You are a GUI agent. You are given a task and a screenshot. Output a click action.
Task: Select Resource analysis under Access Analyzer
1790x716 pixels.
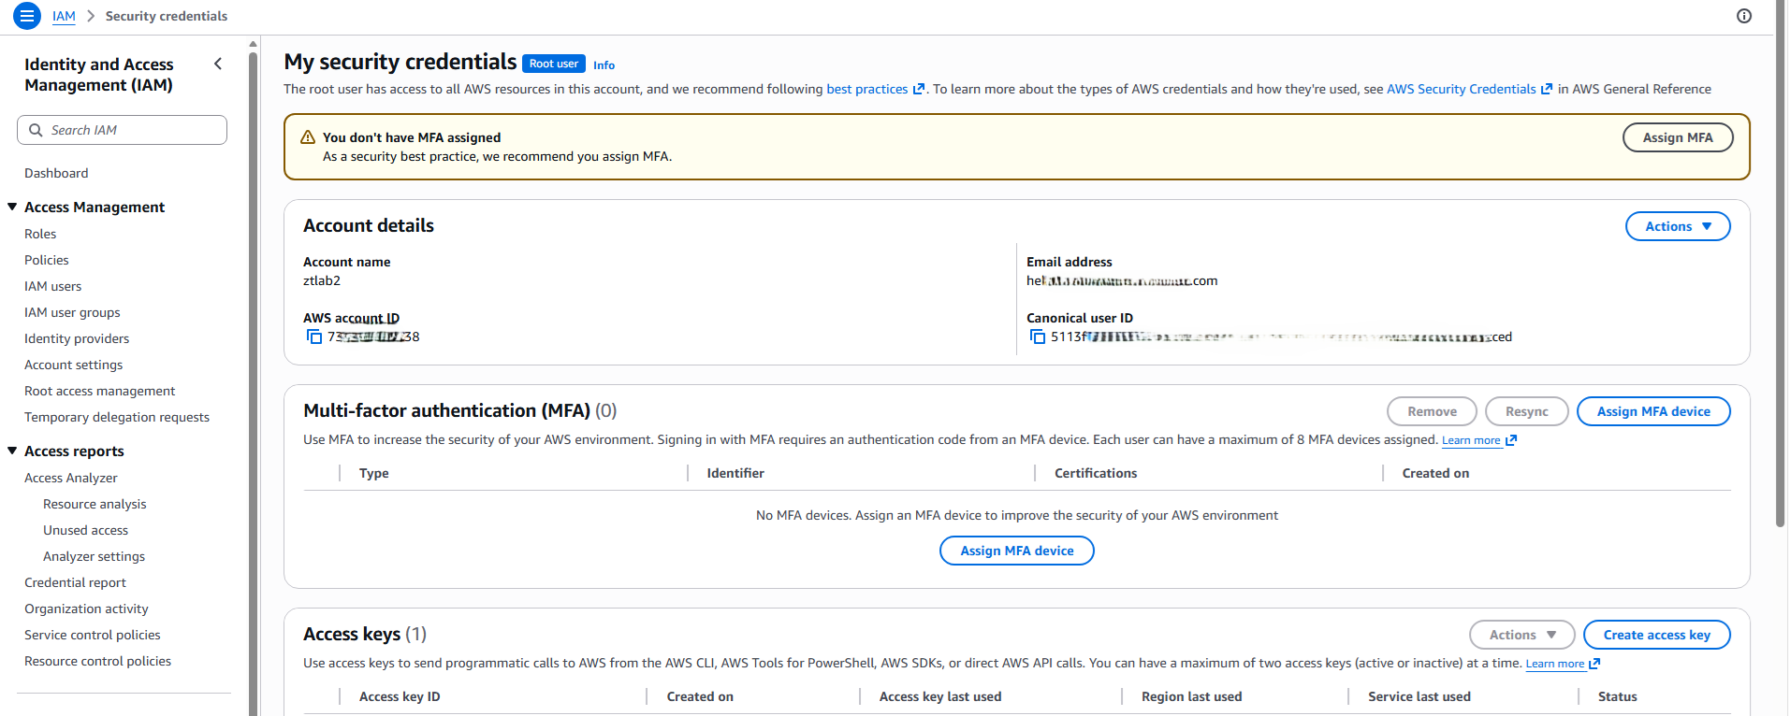[x=95, y=504]
